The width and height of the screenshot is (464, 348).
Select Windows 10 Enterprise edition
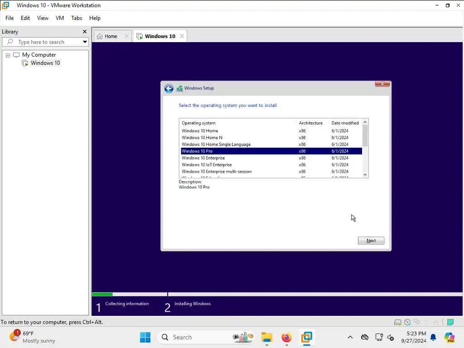click(x=271, y=158)
